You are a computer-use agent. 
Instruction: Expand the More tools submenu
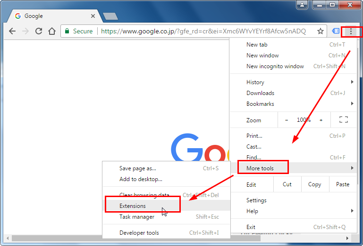click(293, 168)
